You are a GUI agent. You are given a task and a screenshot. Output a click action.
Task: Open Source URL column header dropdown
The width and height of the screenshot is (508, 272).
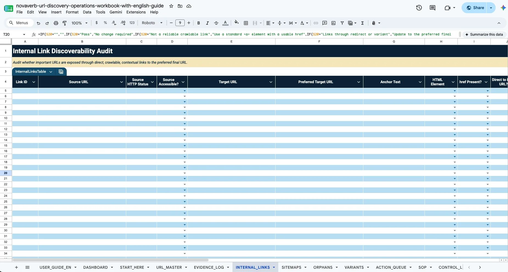point(122,82)
